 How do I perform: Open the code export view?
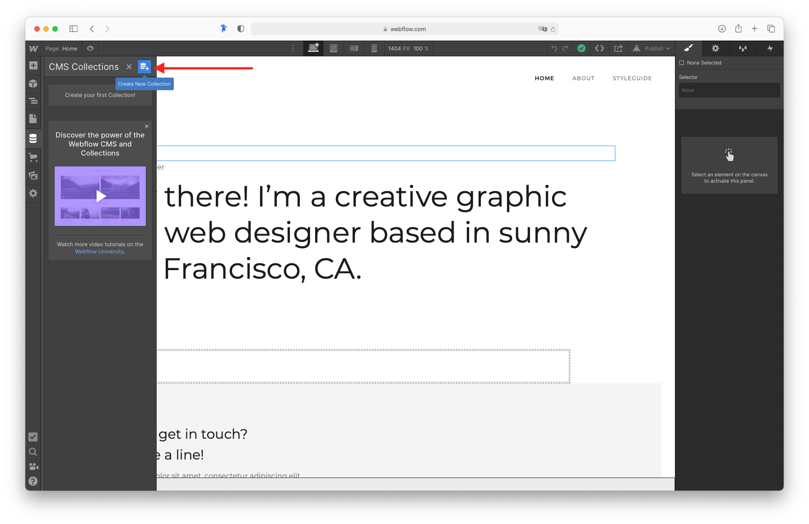600,48
